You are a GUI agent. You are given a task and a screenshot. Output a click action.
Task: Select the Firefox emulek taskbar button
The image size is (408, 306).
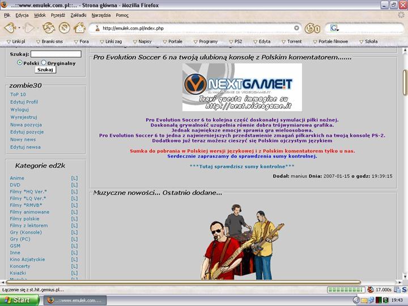75,300
